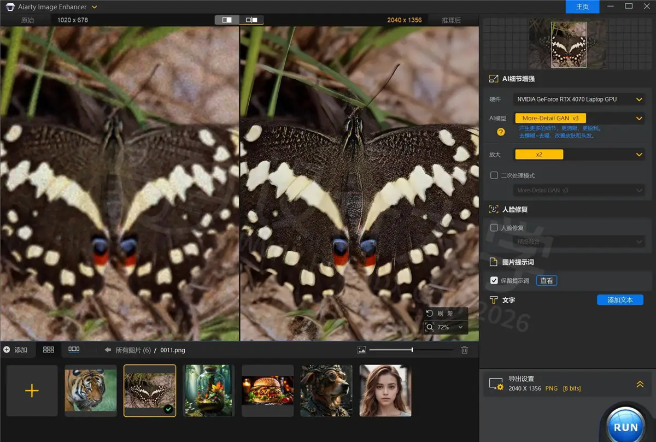Select the butterfly thumbnail
The height and width of the screenshot is (442, 656).
pos(150,391)
